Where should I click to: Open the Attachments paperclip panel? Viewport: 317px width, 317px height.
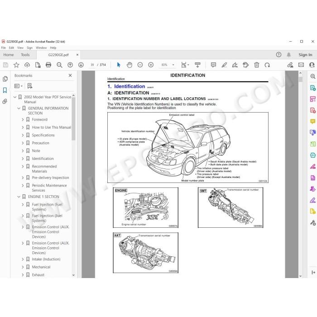[x=5, y=101]
